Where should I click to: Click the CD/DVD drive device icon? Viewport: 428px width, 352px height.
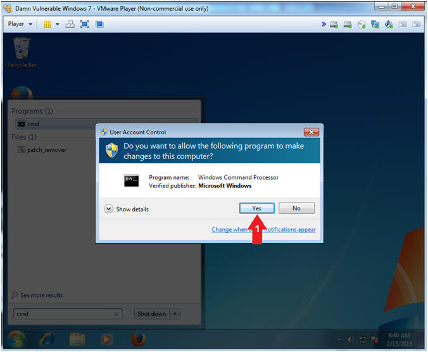[x=362, y=25]
